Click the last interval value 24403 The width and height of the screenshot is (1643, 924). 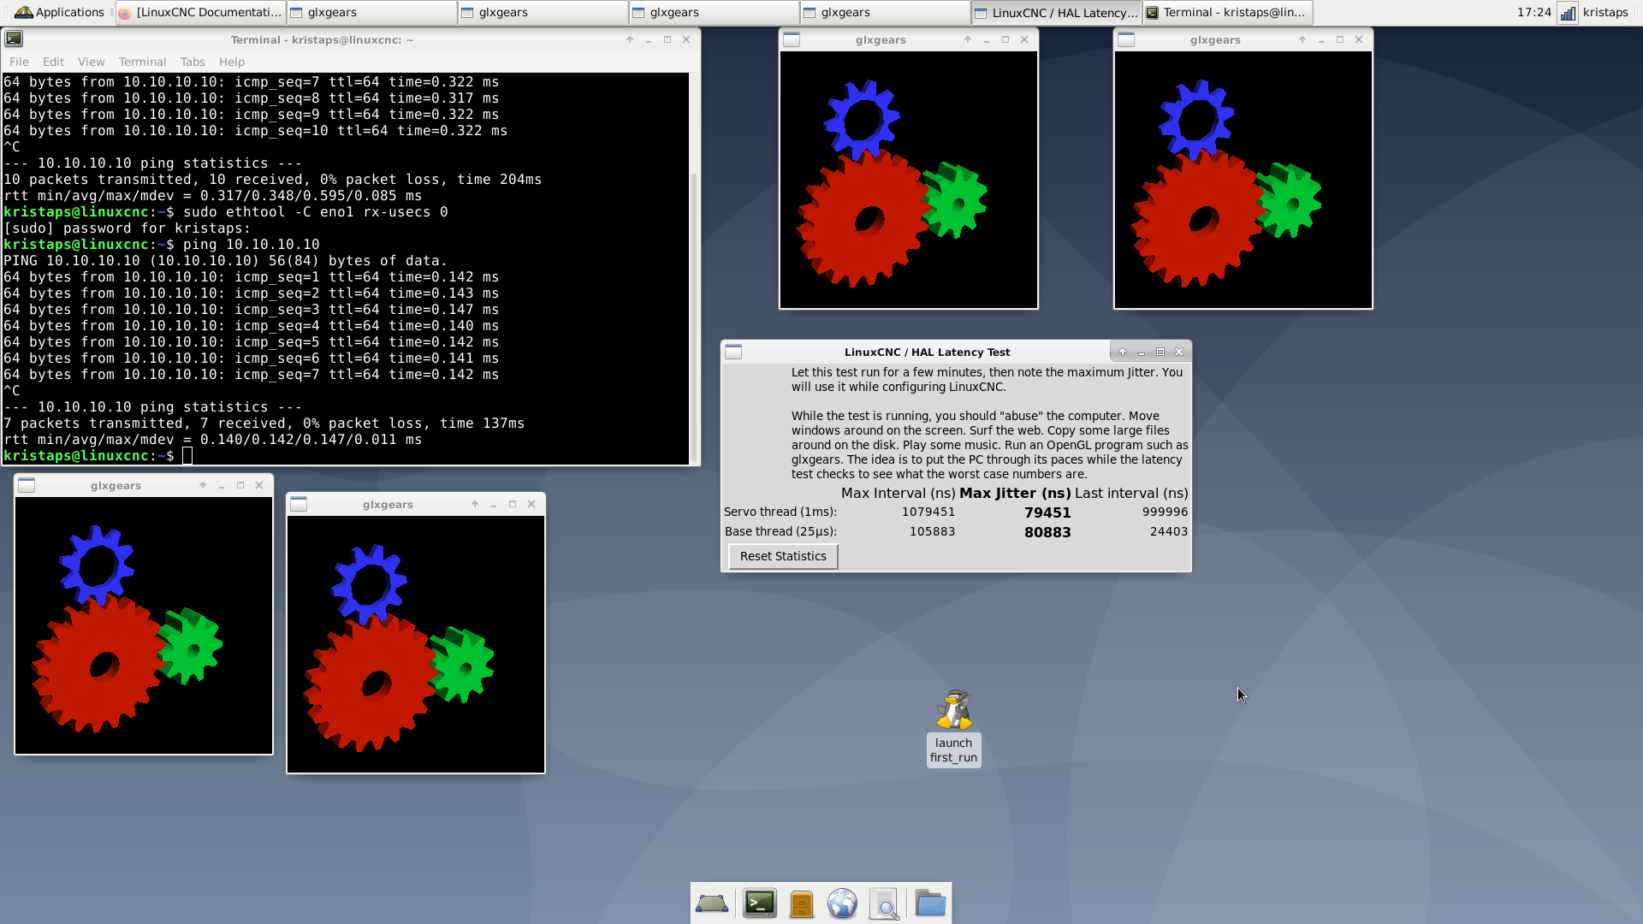pyautogui.click(x=1169, y=531)
